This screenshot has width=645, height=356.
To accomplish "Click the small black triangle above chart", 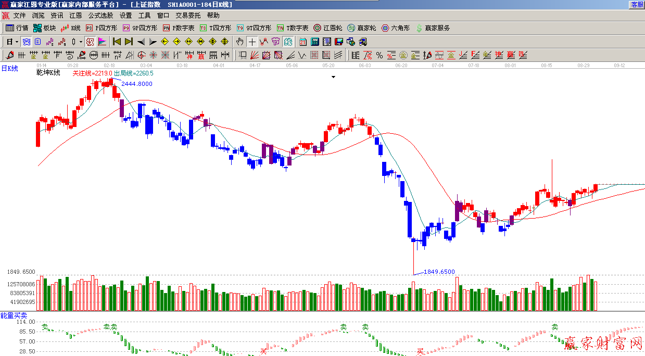I will [x=334, y=77].
